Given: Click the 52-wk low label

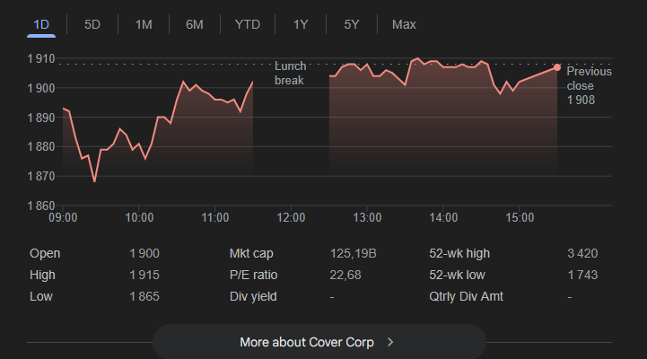Looking at the screenshot, I should coord(457,275).
